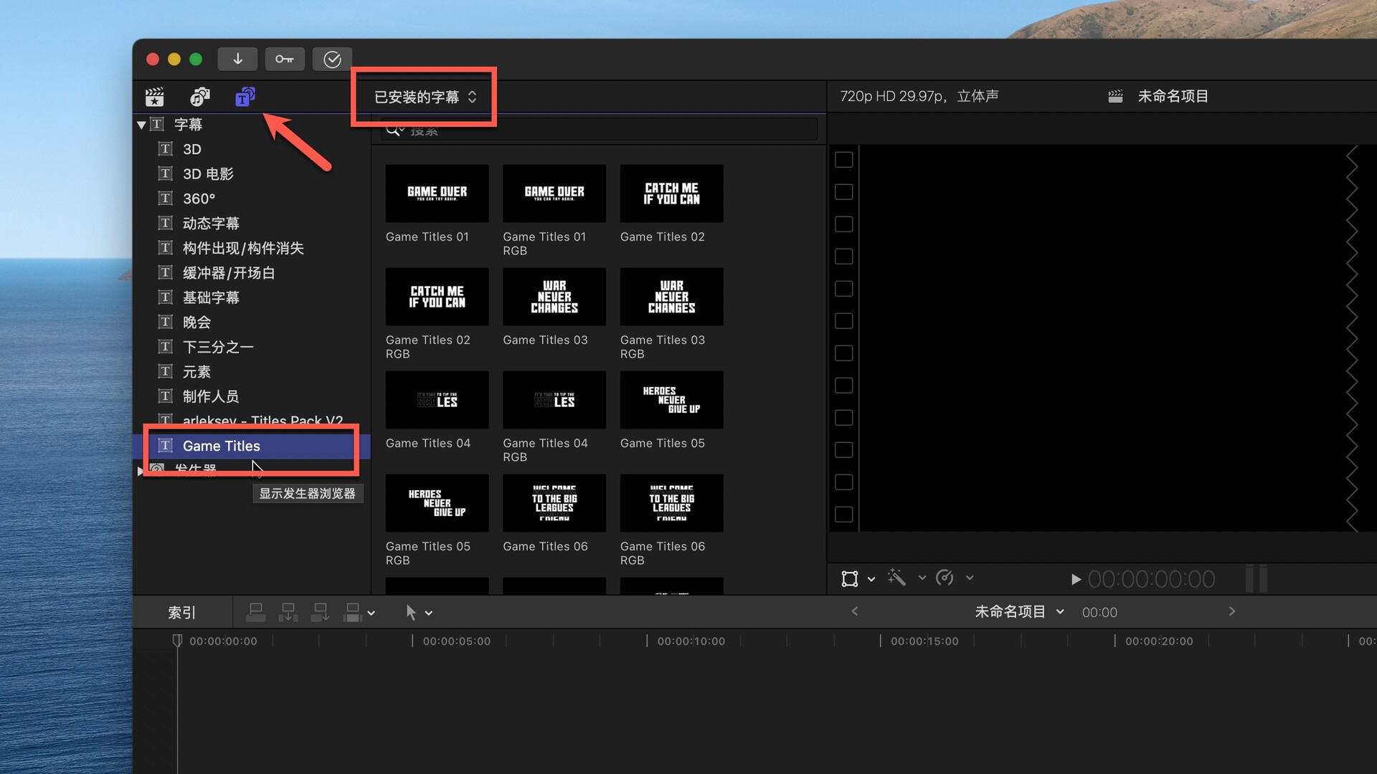
Task: Click the 00:00:05:00 ruler mark
Action: pos(456,641)
